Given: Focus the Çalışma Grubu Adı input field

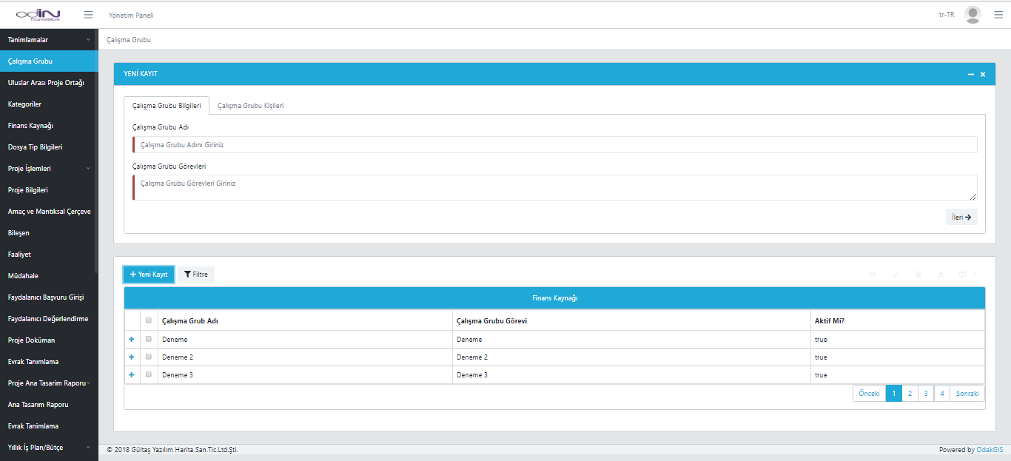Looking at the screenshot, I should click(x=555, y=145).
